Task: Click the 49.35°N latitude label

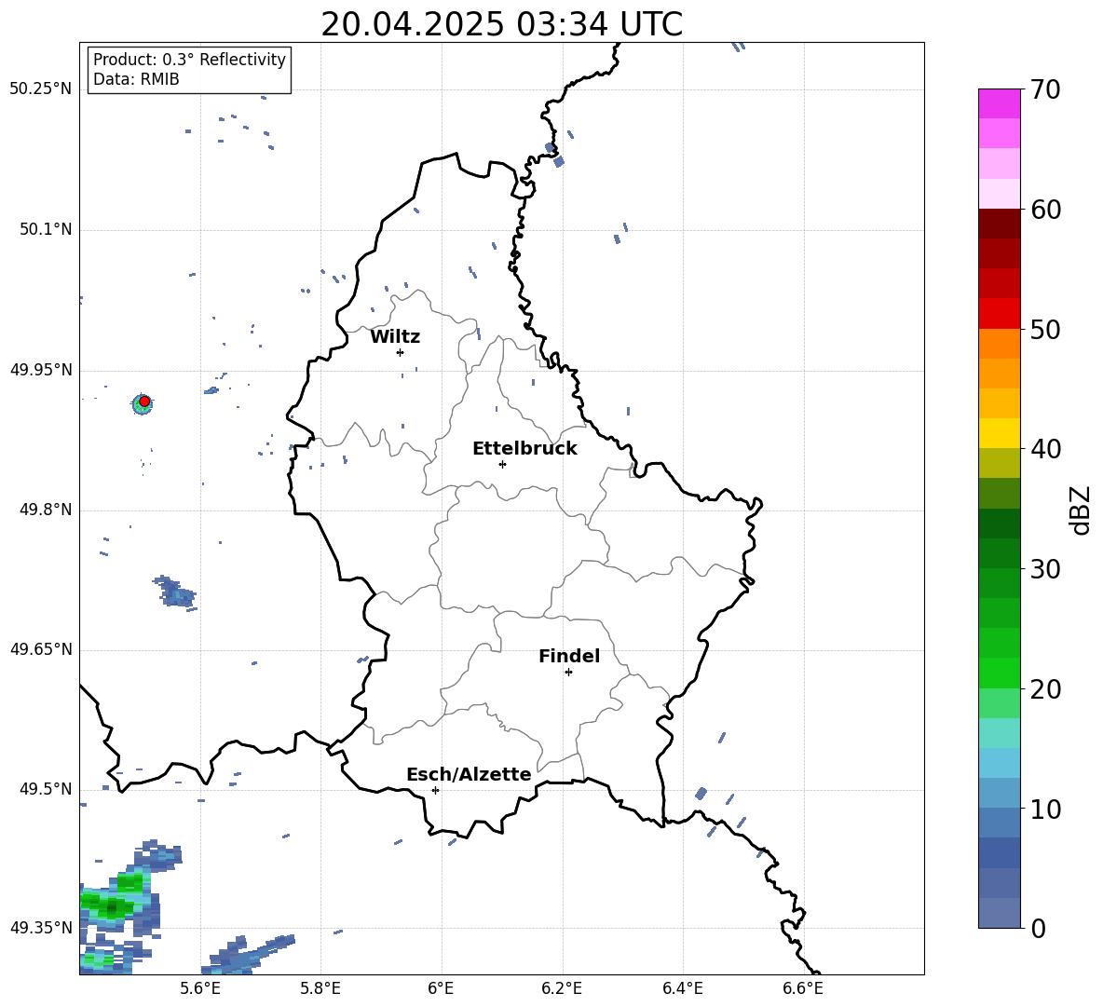Action: point(40,928)
